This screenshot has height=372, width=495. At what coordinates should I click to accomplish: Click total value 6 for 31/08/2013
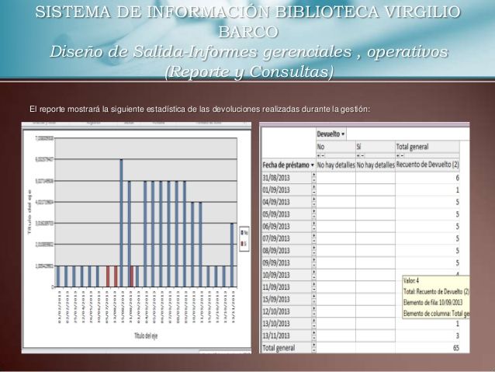pyautogui.click(x=457, y=178)
